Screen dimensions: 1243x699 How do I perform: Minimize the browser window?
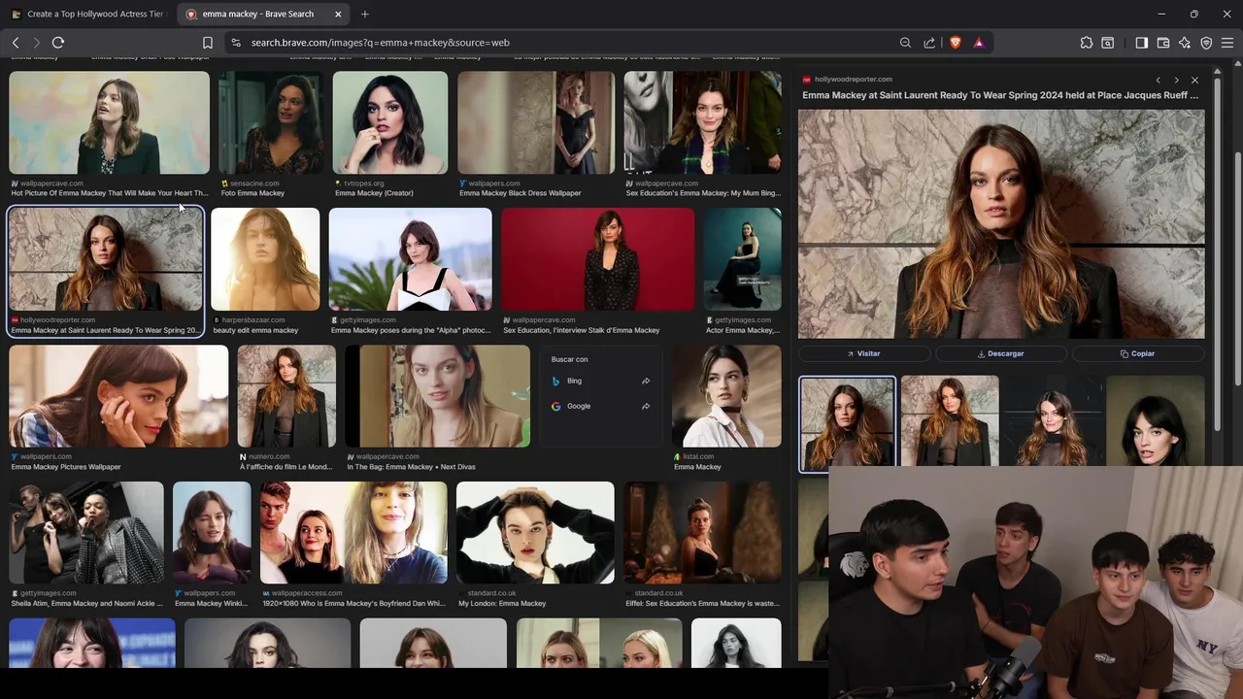pyautogui.click(x=1161, y=15)
